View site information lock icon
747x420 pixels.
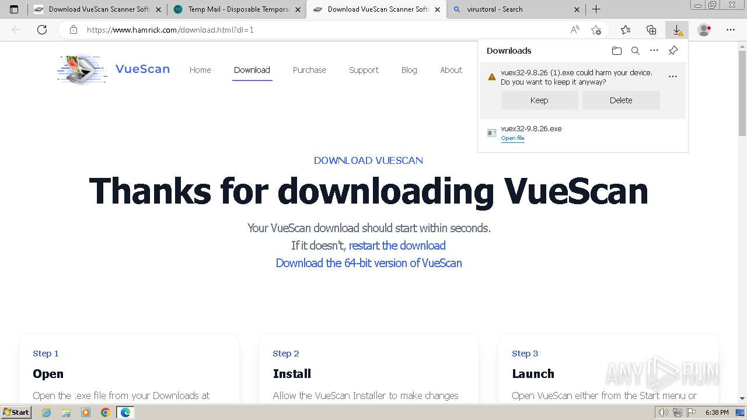(74, 30)
